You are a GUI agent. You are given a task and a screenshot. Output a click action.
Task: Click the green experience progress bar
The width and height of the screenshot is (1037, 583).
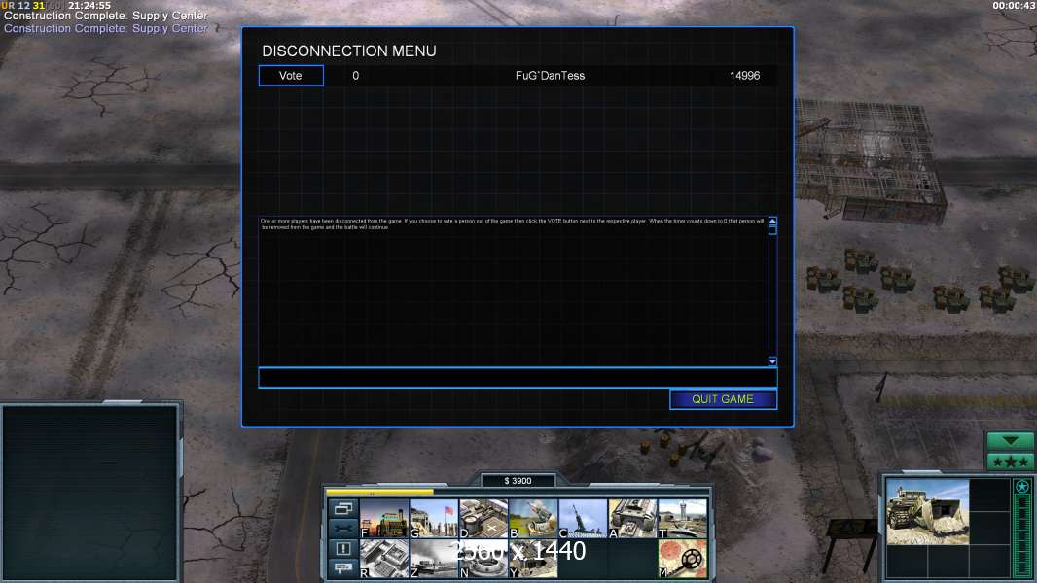[1022, 536]
